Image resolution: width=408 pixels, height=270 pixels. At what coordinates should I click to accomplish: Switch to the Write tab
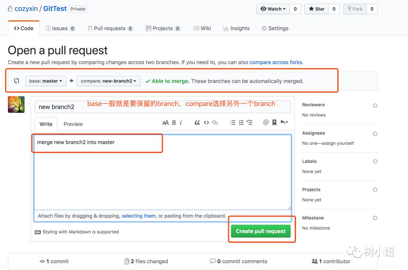[x=46, y=124]
